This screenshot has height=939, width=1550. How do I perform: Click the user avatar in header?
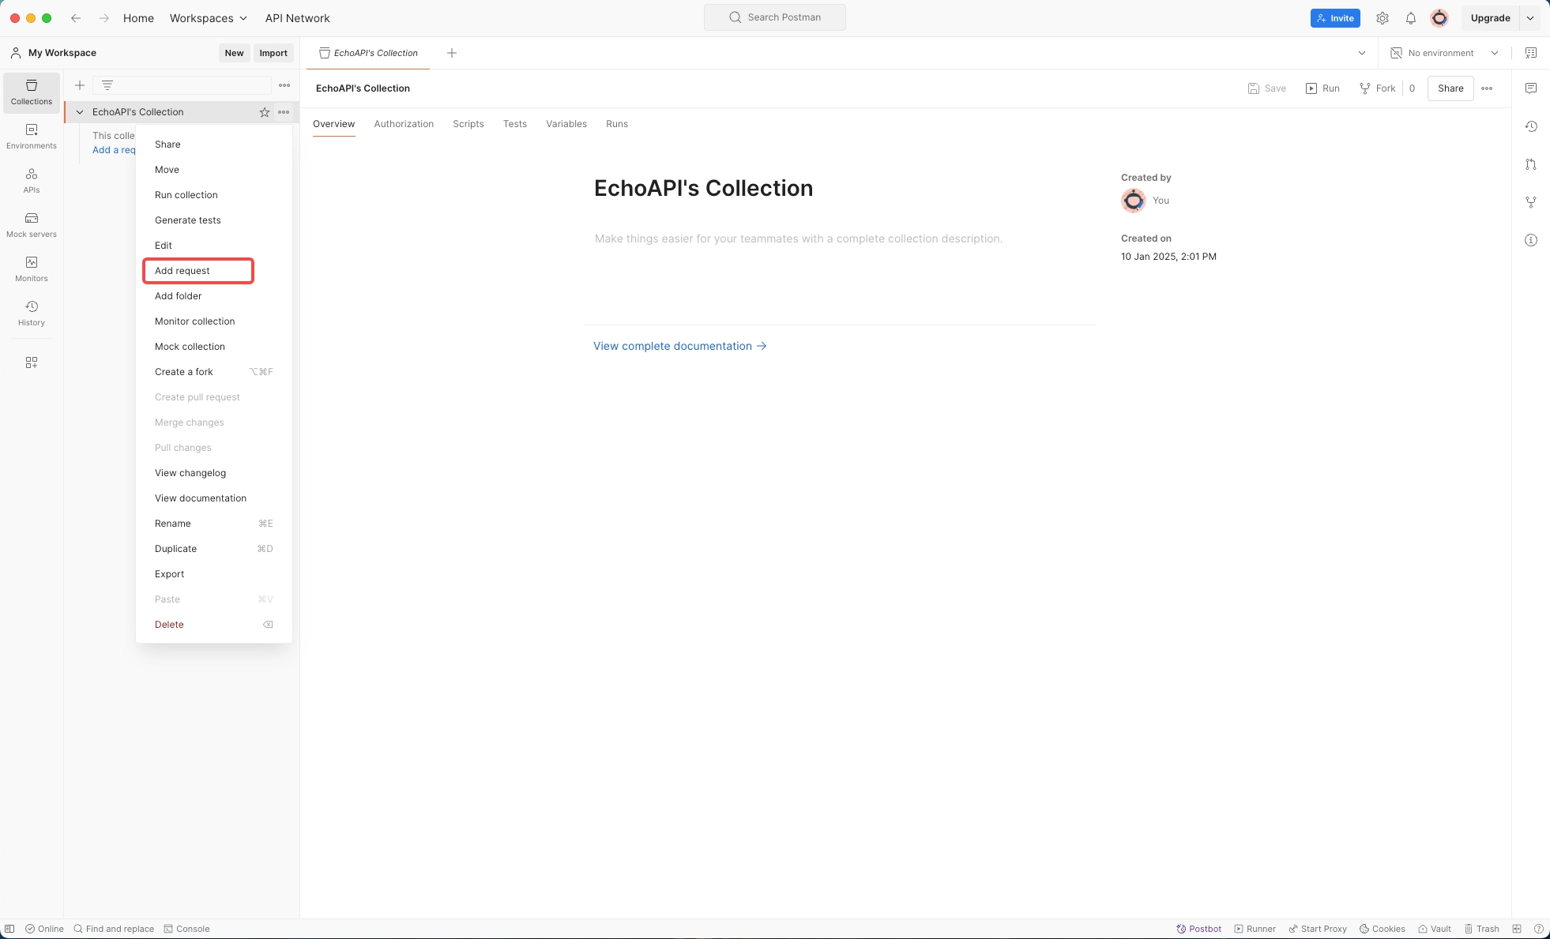[x=1439, y=18]
